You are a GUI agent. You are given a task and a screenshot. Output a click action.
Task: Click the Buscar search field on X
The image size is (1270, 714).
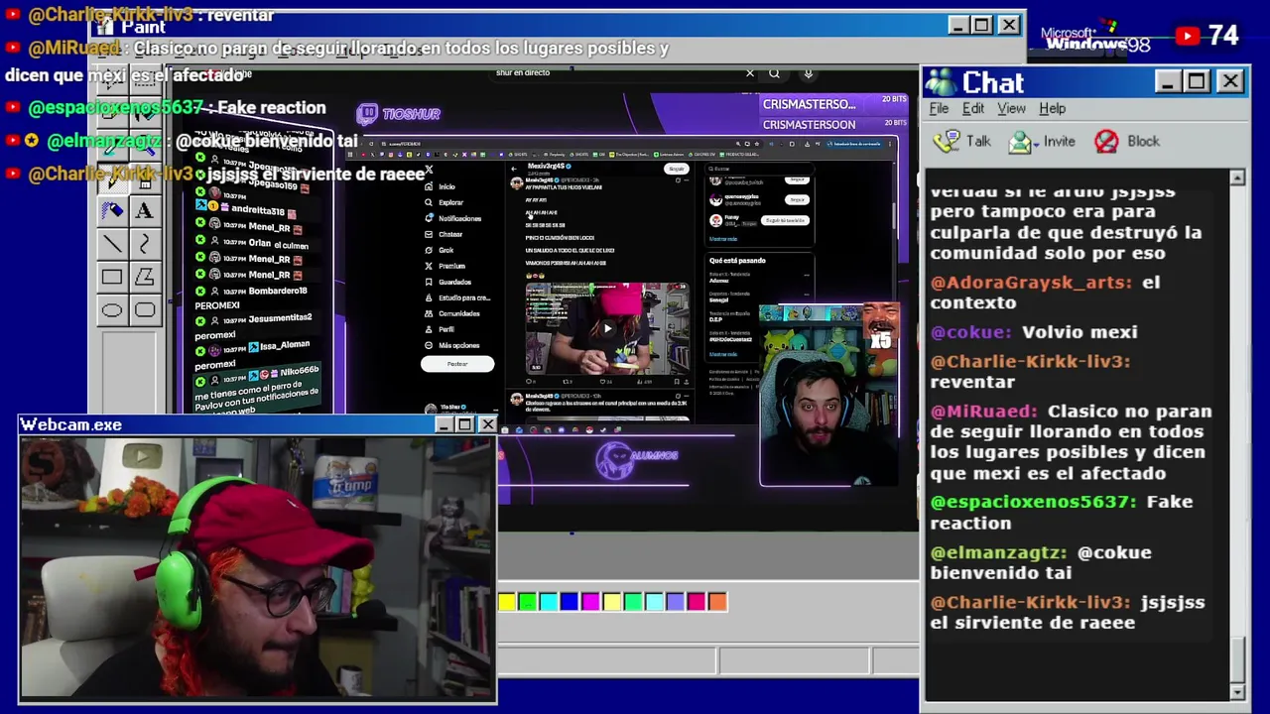[x=759, y=169]
